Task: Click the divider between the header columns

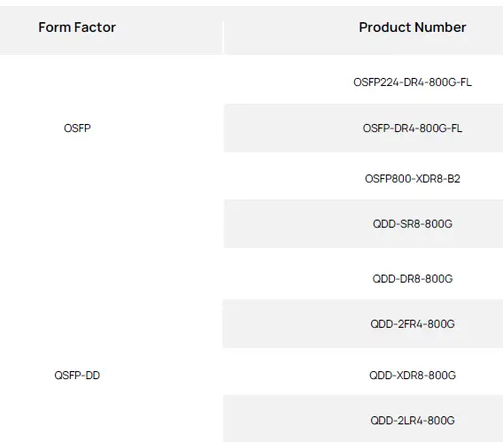Action: point(222,37)
